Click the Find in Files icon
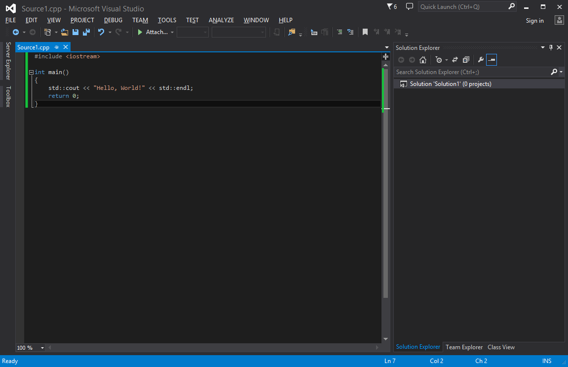Screen dimensions: 568x367 click(292, 32)
